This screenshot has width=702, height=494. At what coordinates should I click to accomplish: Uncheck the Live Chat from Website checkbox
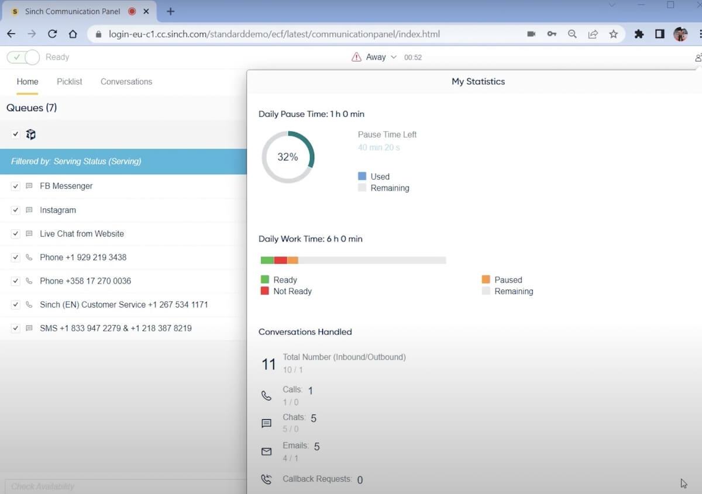pos(16,233)
